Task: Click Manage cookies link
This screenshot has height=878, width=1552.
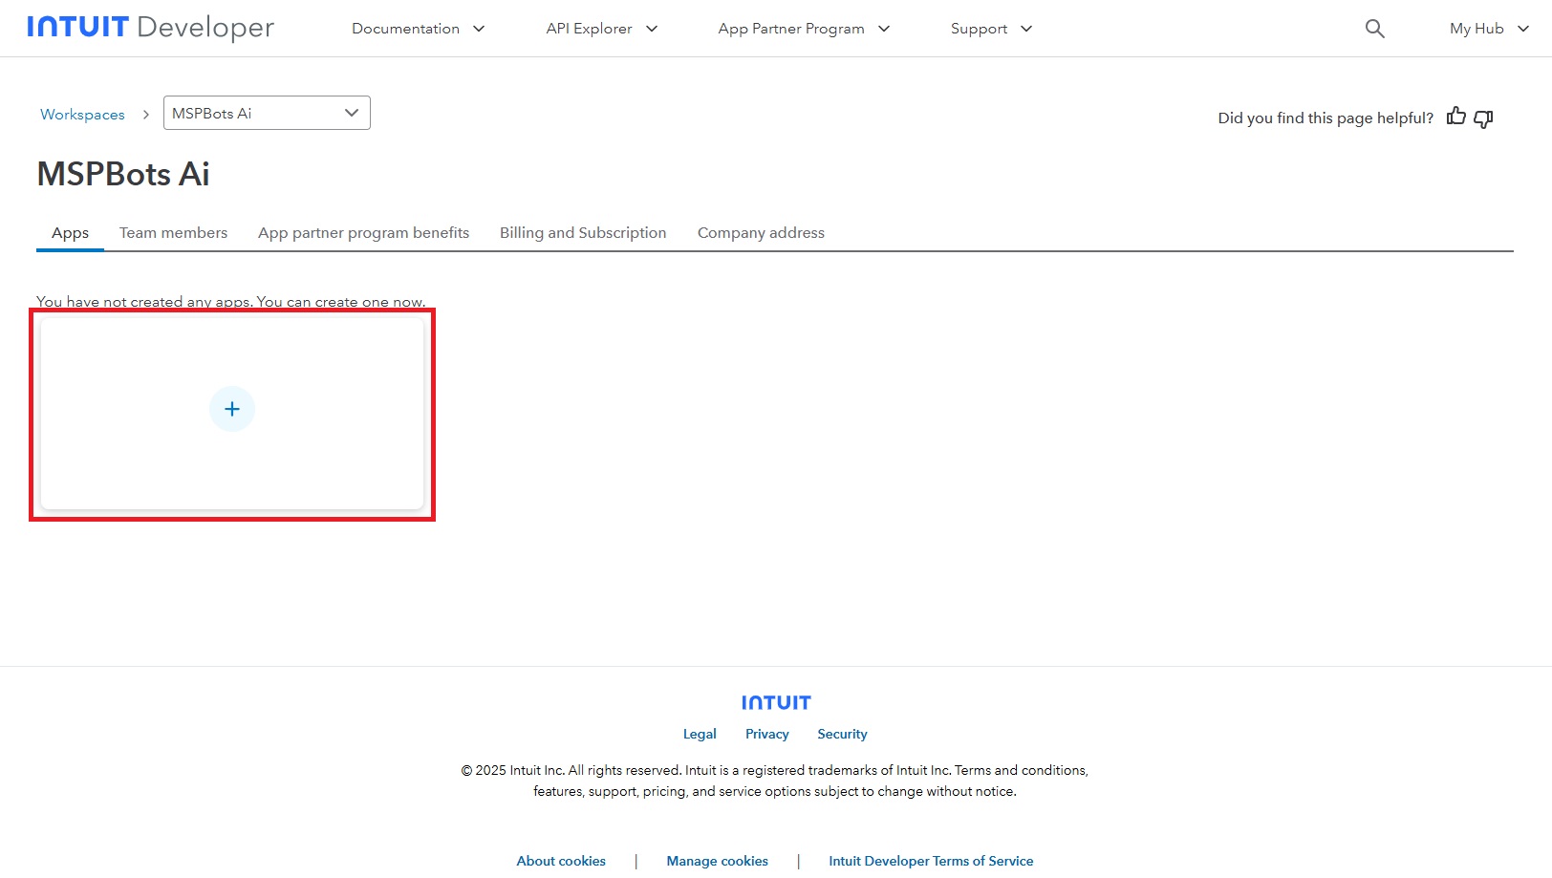Action: 717,861
